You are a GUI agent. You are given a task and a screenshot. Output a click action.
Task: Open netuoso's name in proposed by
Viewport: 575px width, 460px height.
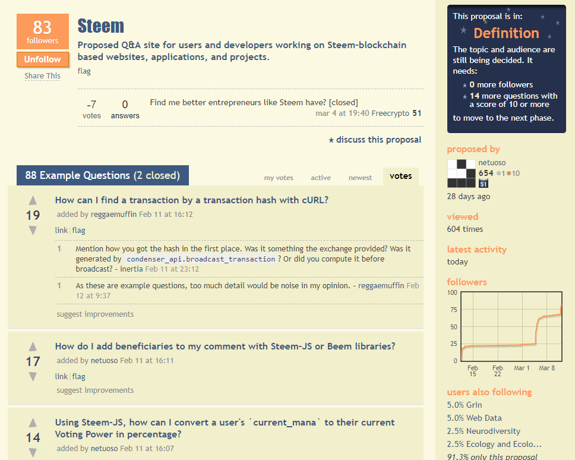click(492, 162)
